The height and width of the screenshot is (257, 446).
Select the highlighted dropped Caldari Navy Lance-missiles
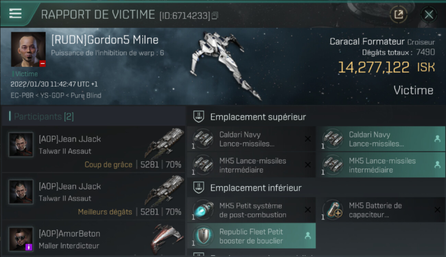pos(381,139)
